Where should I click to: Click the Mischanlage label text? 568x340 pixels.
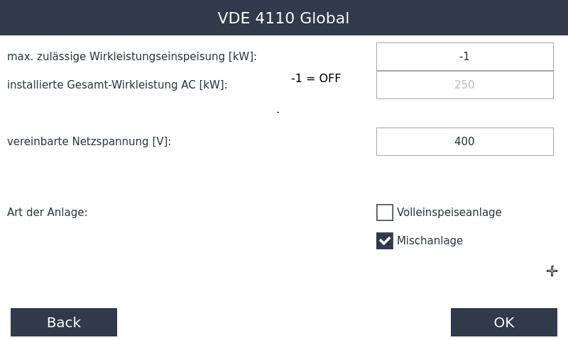430,241
